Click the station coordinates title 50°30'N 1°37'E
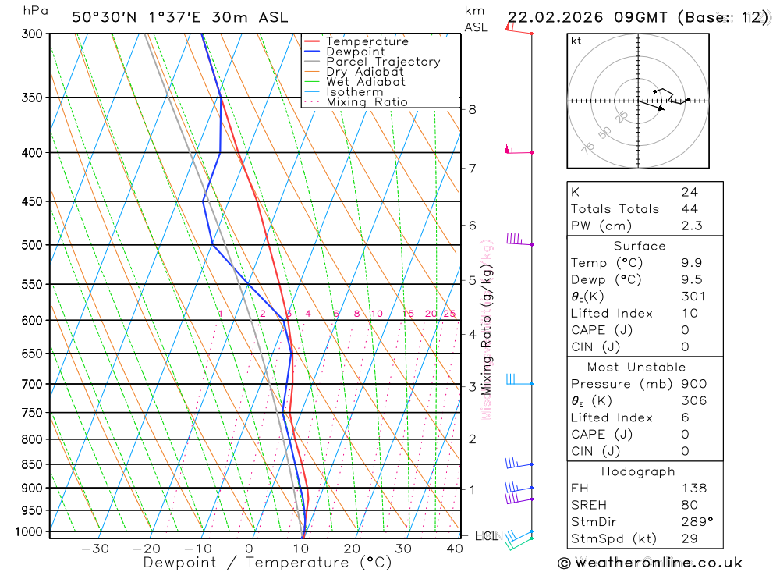780x572 pixels. coord(136,17)
